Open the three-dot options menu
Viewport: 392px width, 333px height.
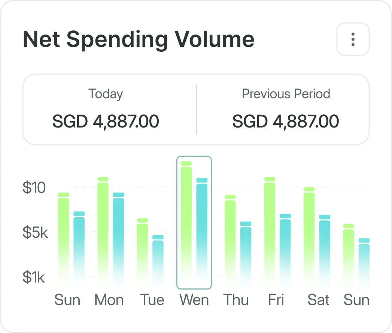352,39
